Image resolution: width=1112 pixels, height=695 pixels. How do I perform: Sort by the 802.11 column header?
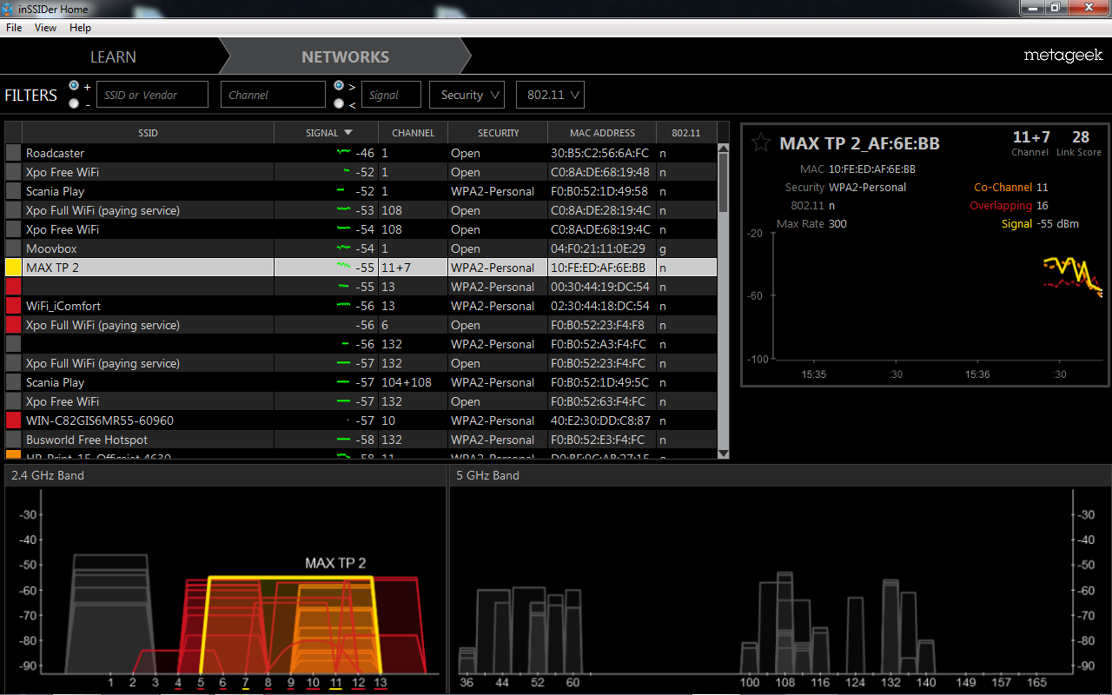(685, 133)
